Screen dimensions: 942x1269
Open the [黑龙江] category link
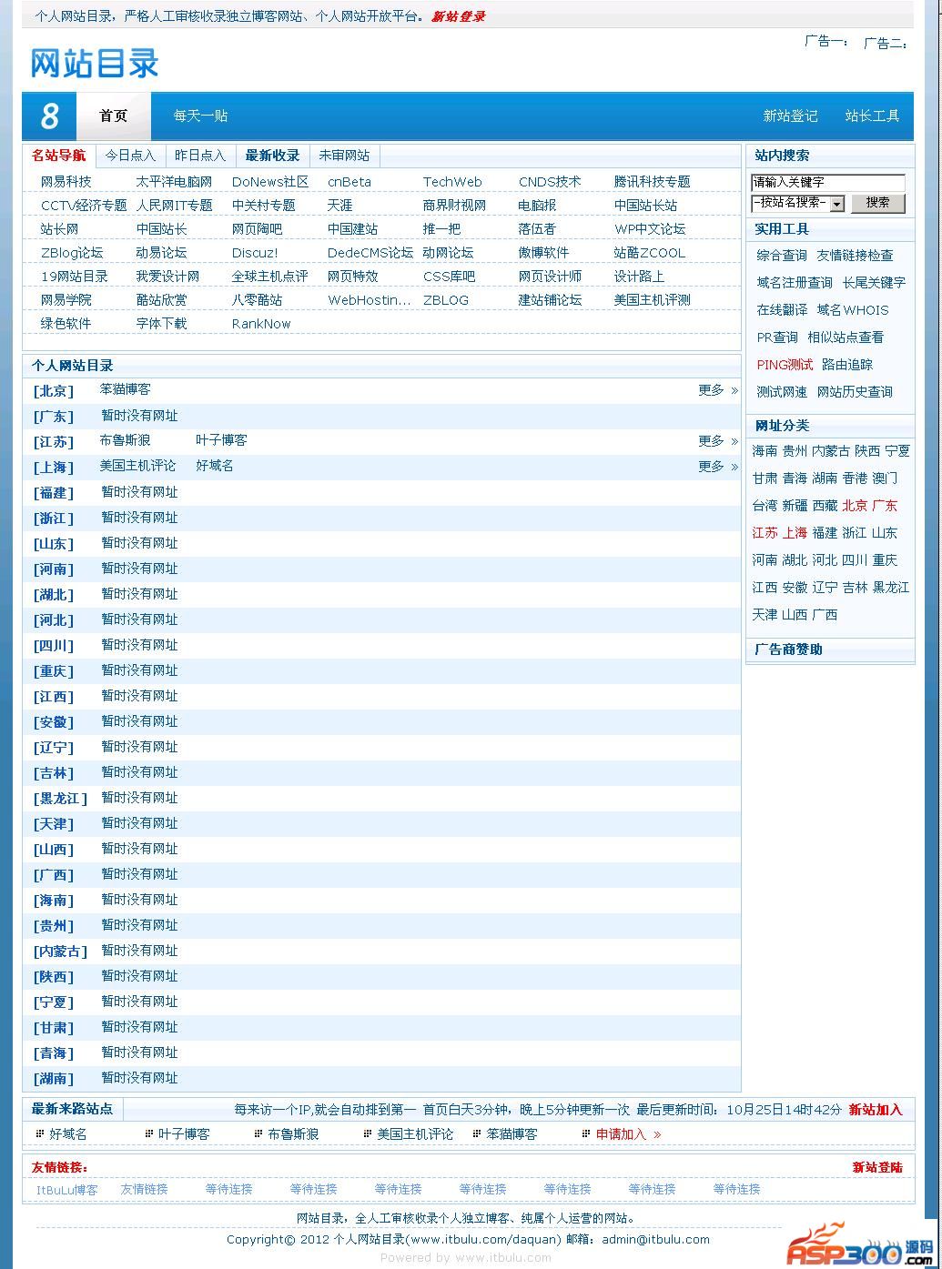[x=60, y=799]
